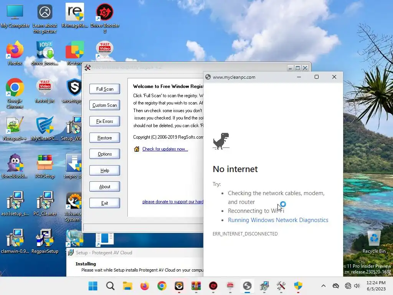The image size is (393, 295).
Task: Click About button in registry repair
Action: 105,187
